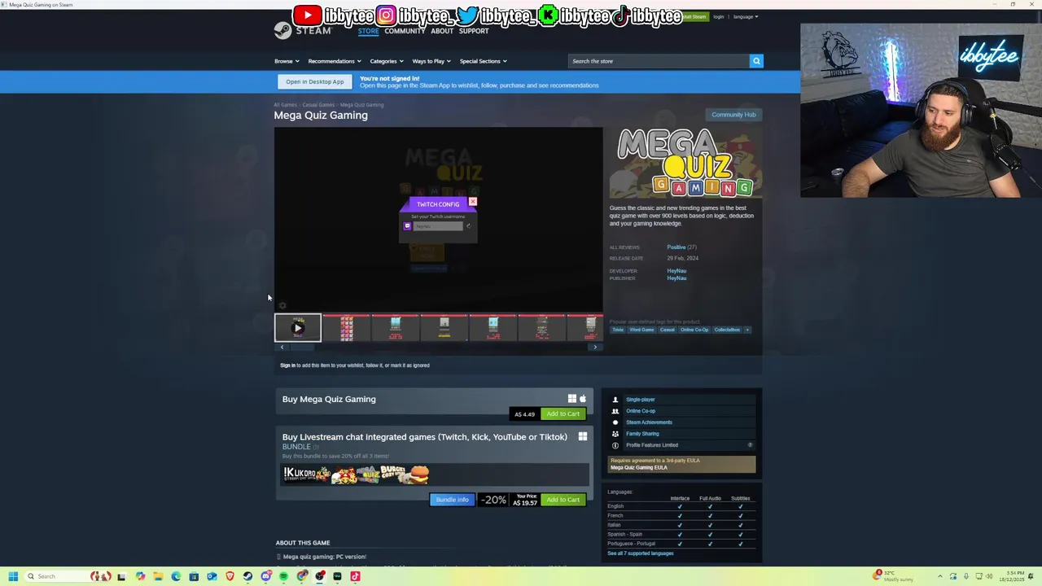
Task: Click the Windows platform icon beside Buy Mega Quiz
Action: 572,399
